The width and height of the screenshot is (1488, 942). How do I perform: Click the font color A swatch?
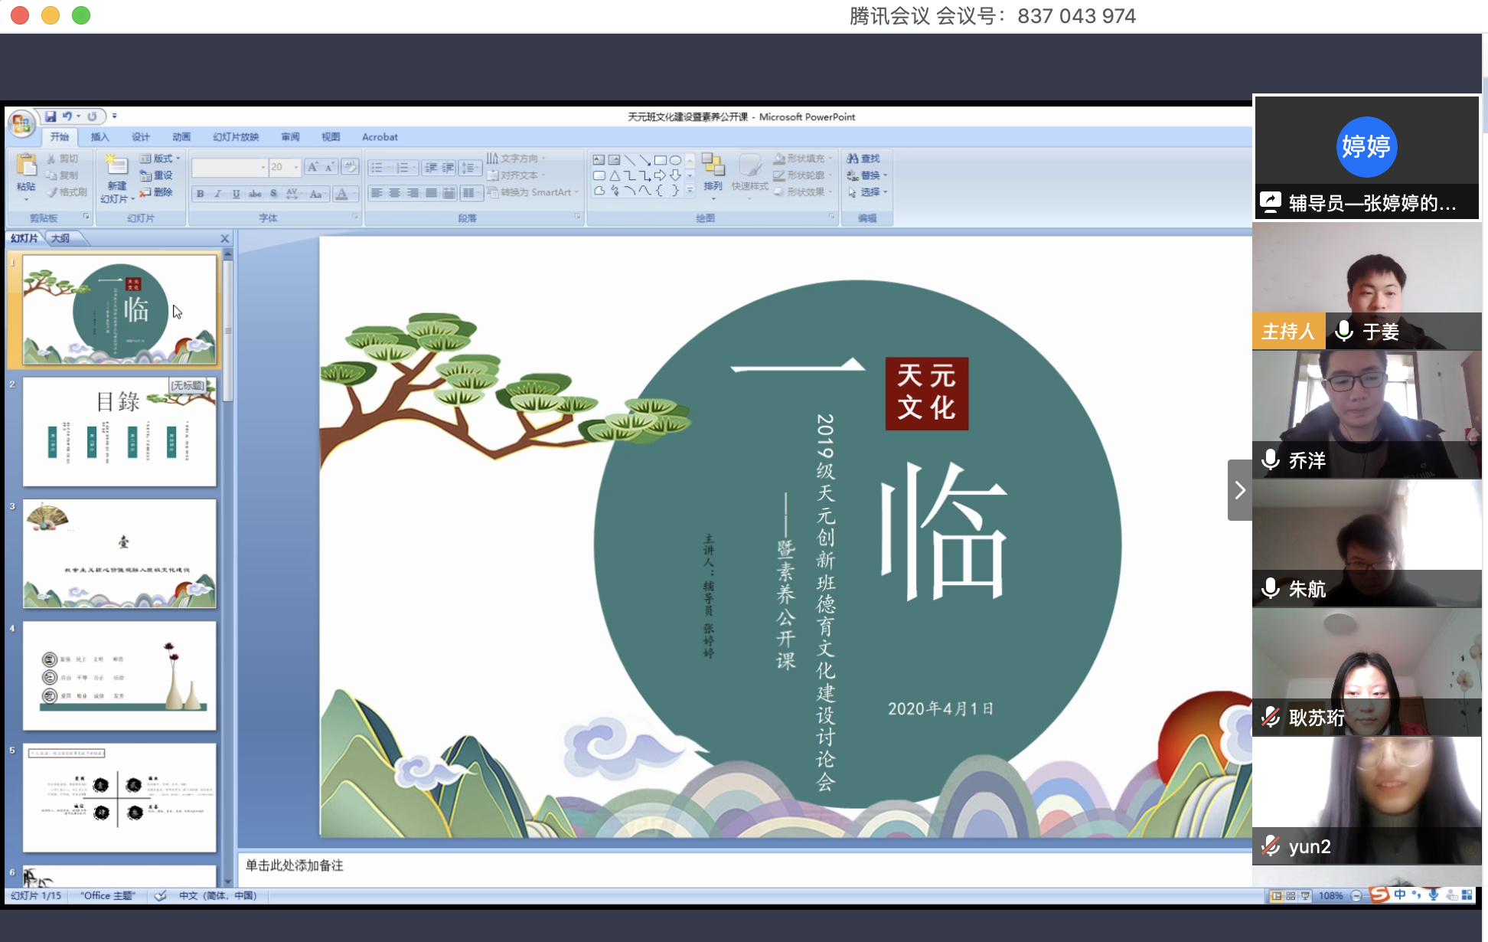pos(342,194)
